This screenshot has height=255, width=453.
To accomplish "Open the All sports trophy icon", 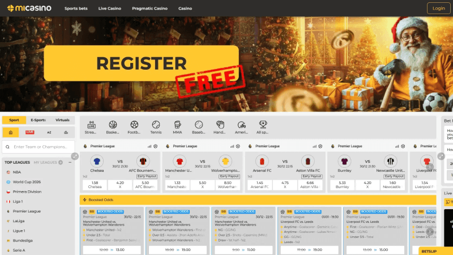I will pos(263,127).
